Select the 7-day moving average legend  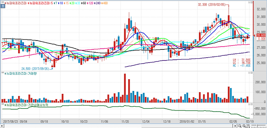56,3
